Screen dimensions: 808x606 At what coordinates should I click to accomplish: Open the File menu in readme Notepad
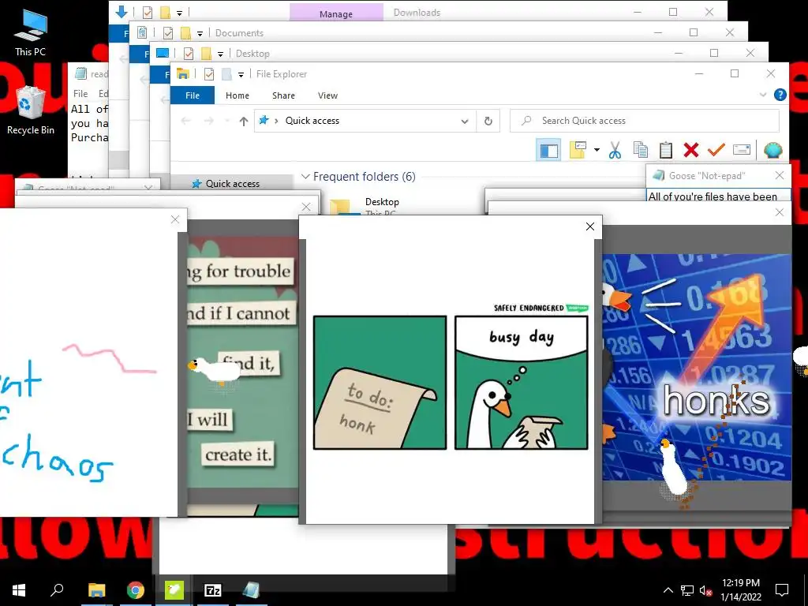coord(80,93)
